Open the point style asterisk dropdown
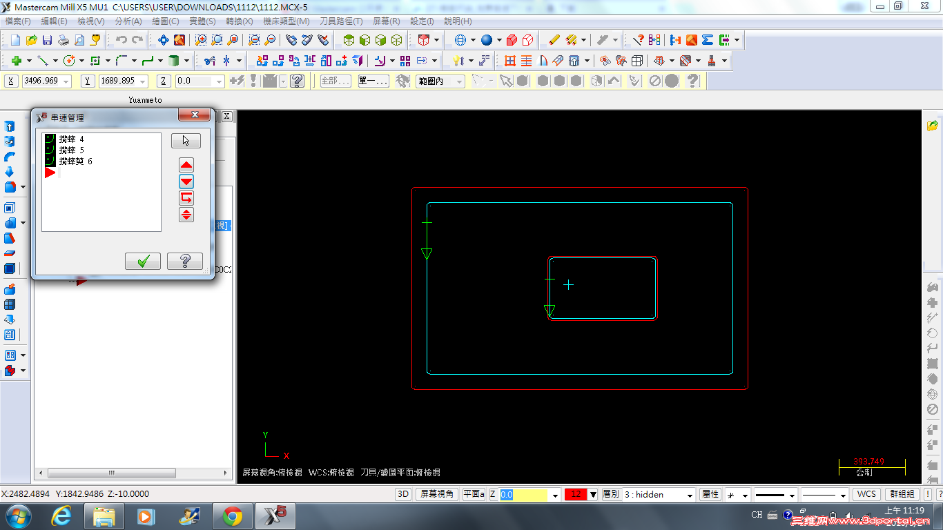The image size is (943, 530). [x=746, y=495]
